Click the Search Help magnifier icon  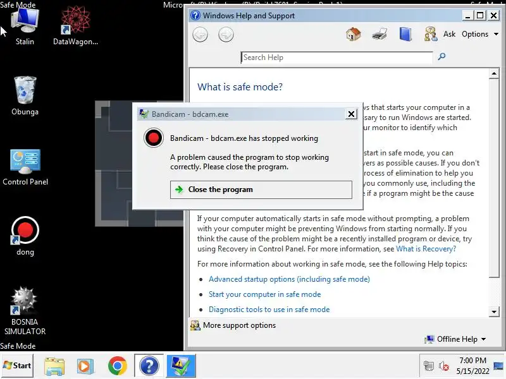tap(441, 57)
